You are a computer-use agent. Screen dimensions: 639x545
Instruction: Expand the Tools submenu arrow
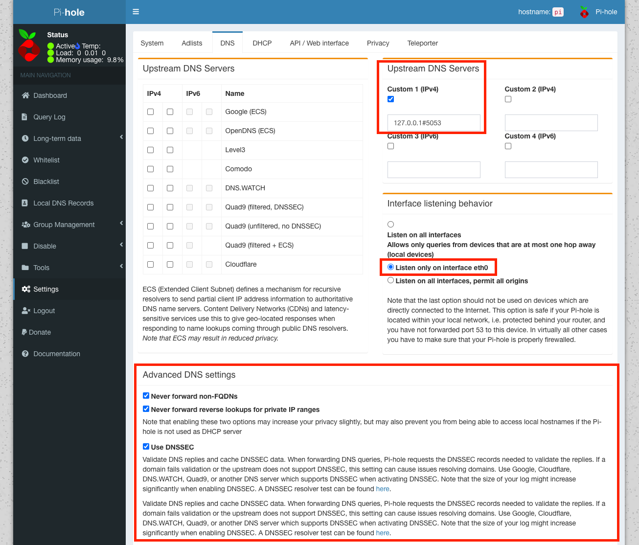point(121,266)
